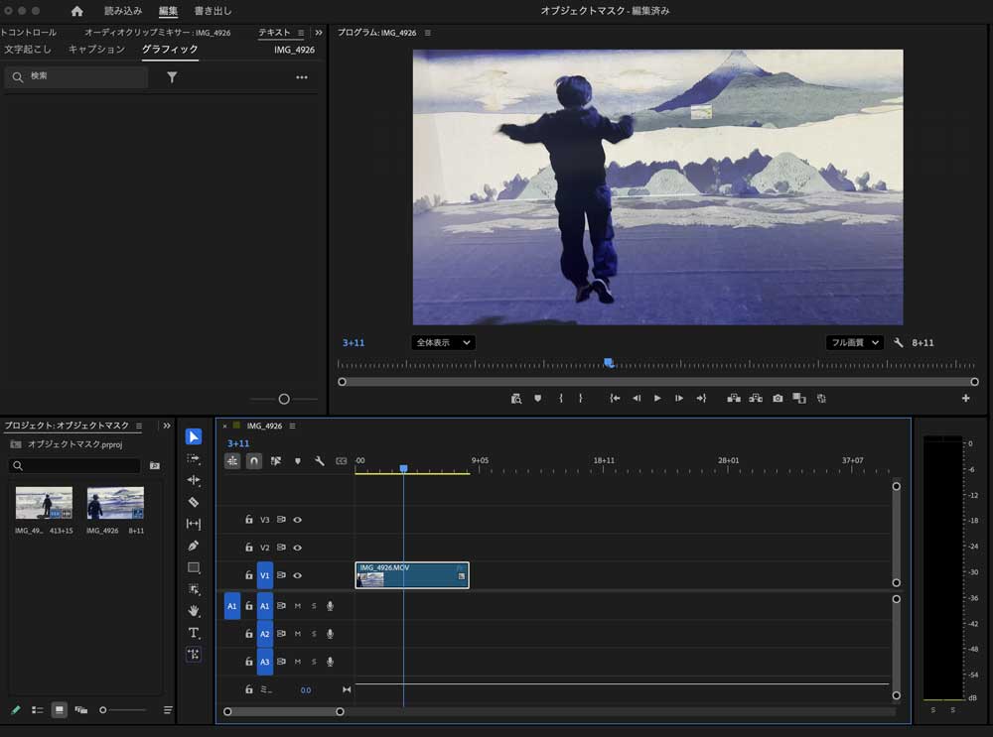Open the 書き出し workspace tab

point(213,11)
